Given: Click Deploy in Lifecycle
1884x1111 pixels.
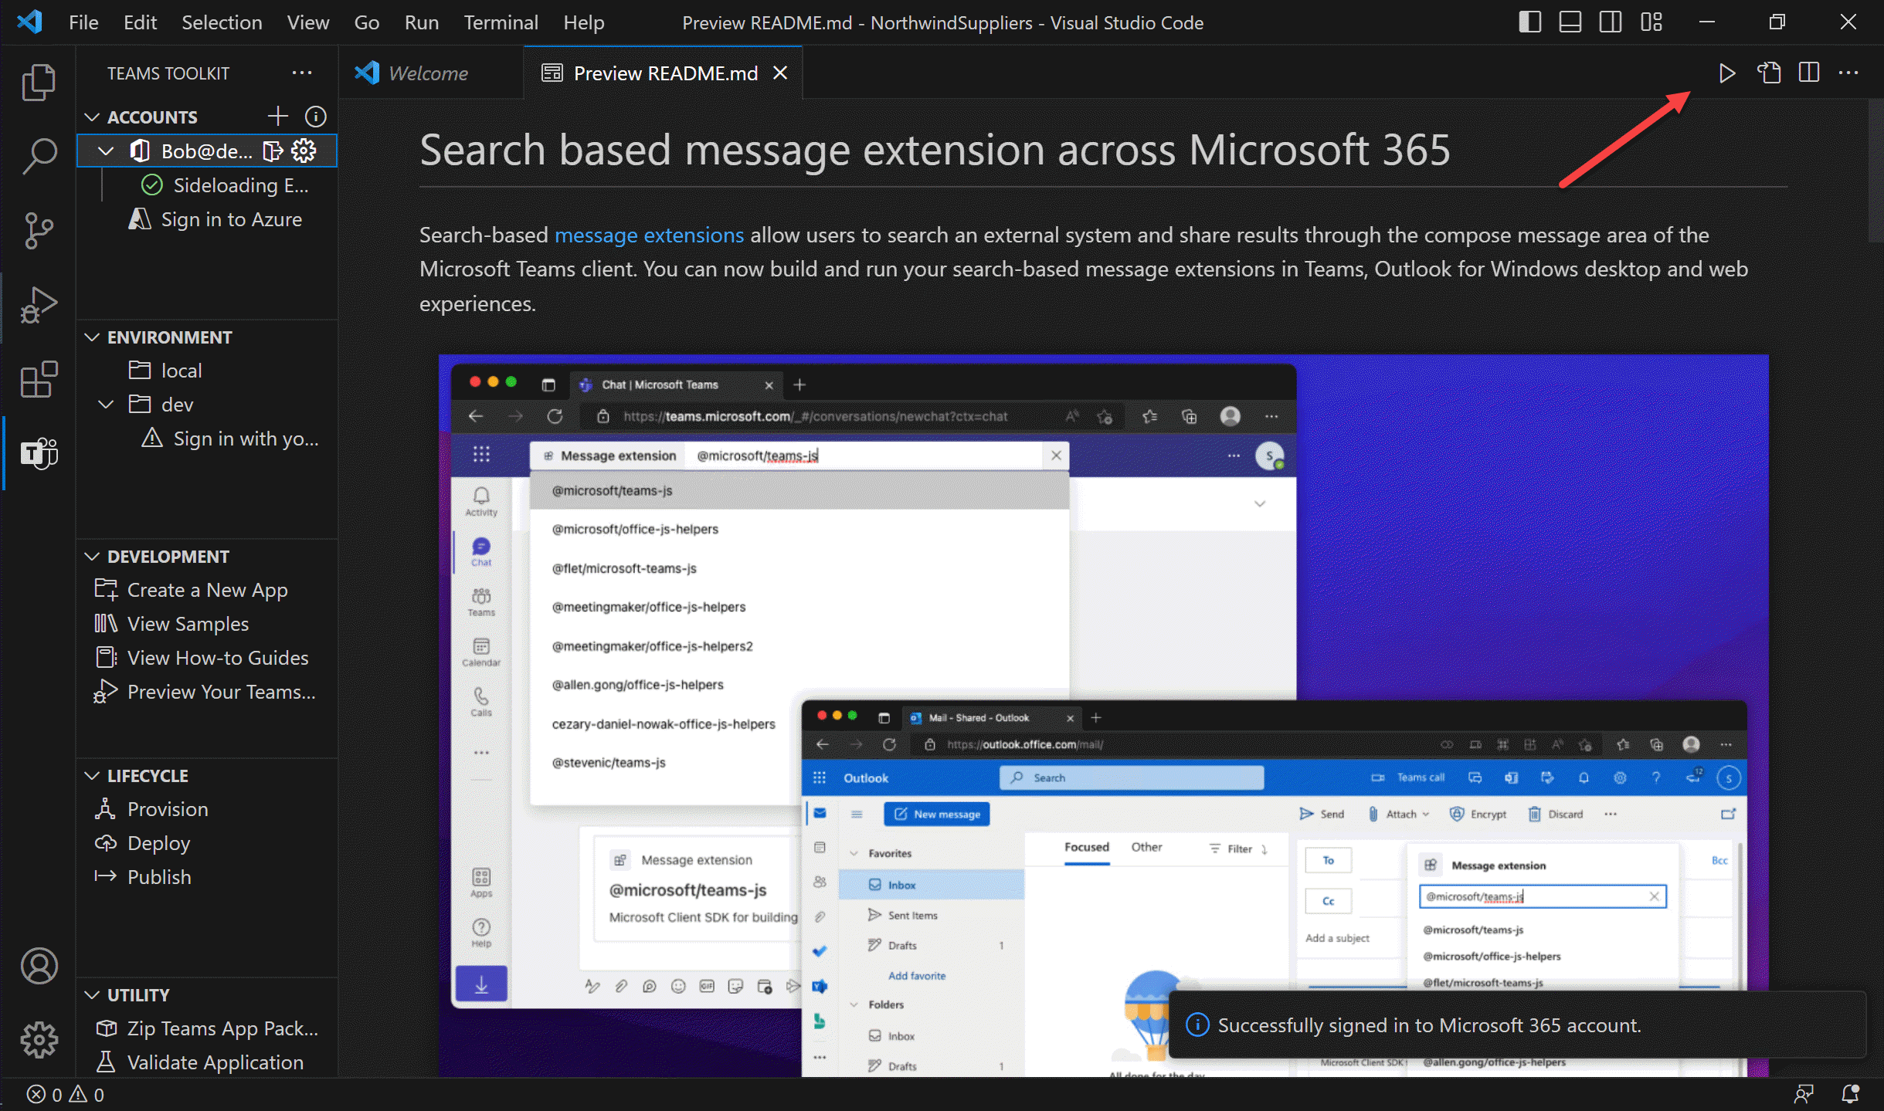Looking at the screenshot, I should coord(158,843).
